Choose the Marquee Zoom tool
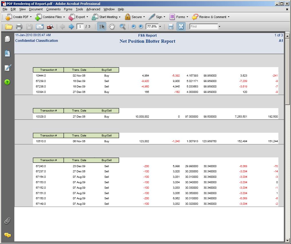Image resolution: width=291 pixels, height=244 pixels. pos(122,27)
